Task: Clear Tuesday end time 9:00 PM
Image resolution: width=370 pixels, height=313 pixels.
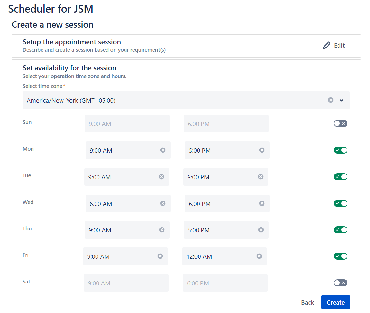Action: [x=261, y=177]
